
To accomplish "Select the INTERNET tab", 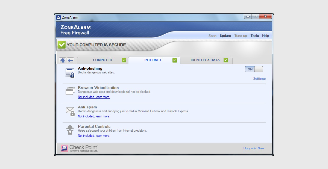I will pyautogui.click(x=154, y=60).
